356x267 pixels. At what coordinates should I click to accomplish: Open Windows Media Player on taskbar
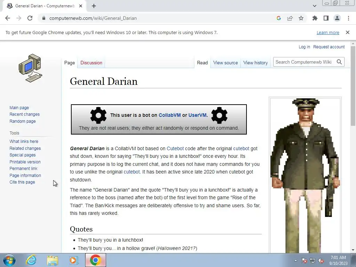tap(74, 260)
